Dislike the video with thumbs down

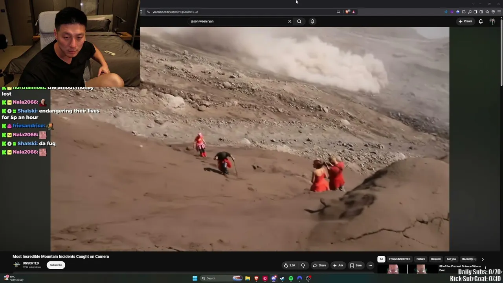click(x=303, y=265)
